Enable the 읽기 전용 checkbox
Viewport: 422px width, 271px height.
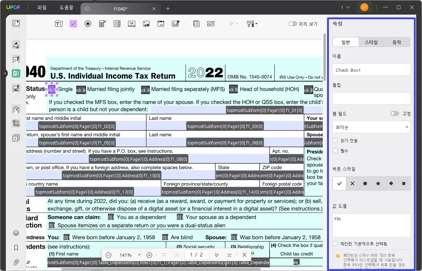[335, 140]
